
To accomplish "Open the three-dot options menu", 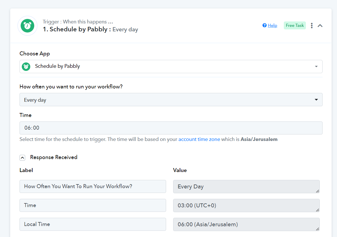I will (x=312, y=25).
